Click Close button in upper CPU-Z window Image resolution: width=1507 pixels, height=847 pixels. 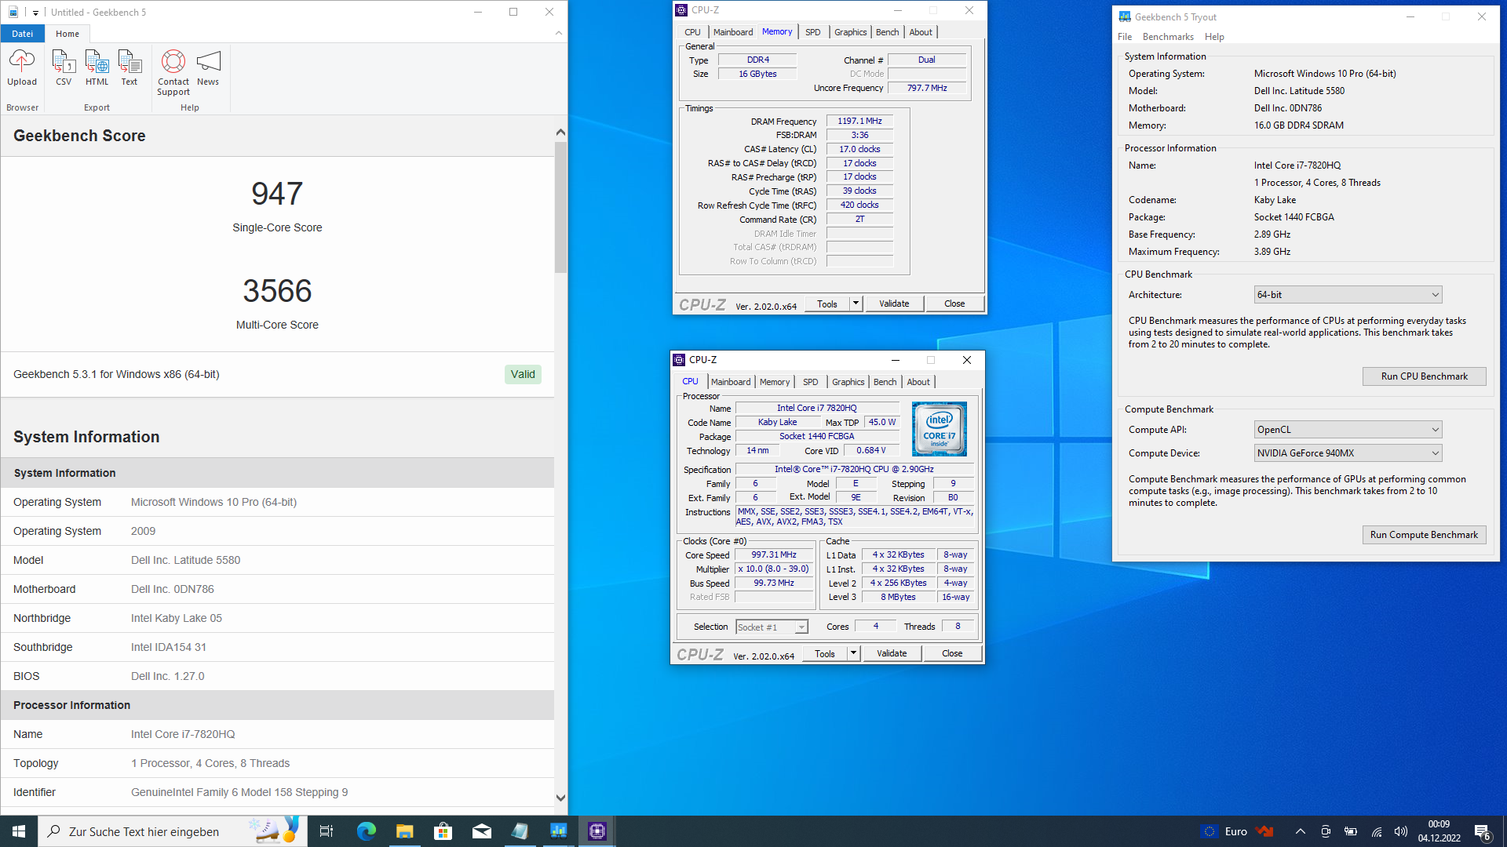coord(954,304)
